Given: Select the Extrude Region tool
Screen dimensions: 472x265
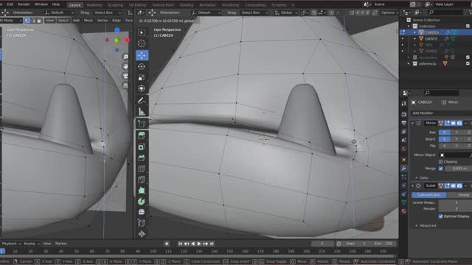Looking at the screenshot, I should point(142,135).
